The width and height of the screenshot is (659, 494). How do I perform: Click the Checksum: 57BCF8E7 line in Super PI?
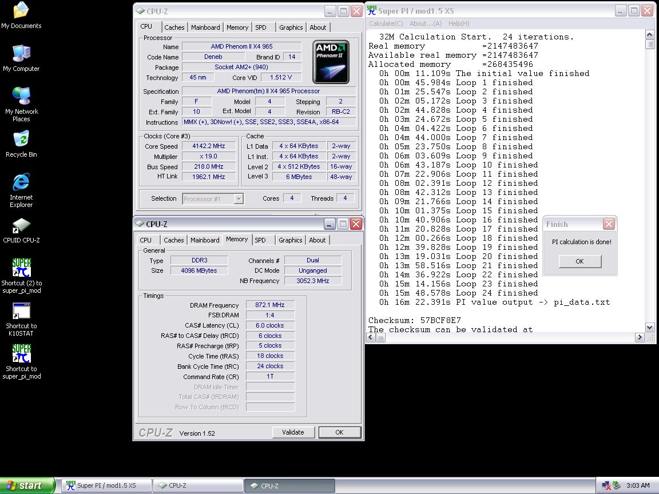(414, 321)
